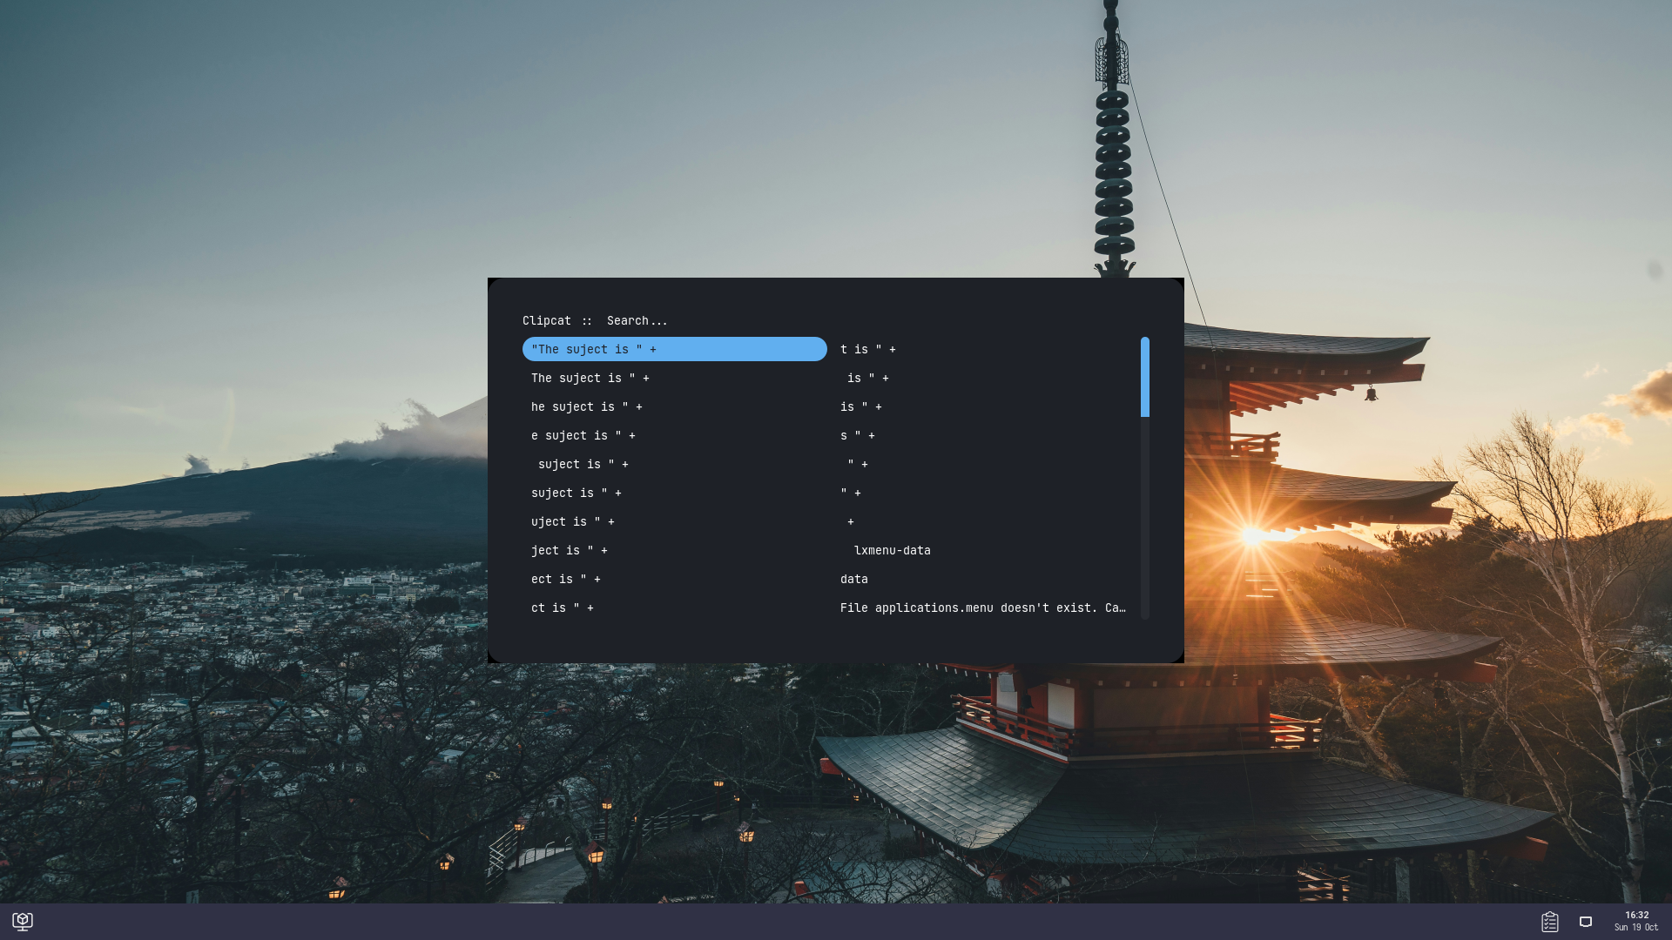Open the launcher icon in taskbar corner
Image resolution: width=1672 pixels, height=940 pixels.
pyautogui.click(x=23, y=921)
